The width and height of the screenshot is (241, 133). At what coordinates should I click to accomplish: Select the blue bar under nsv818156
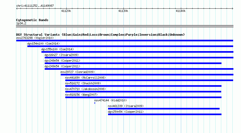[x=144, y=97]
